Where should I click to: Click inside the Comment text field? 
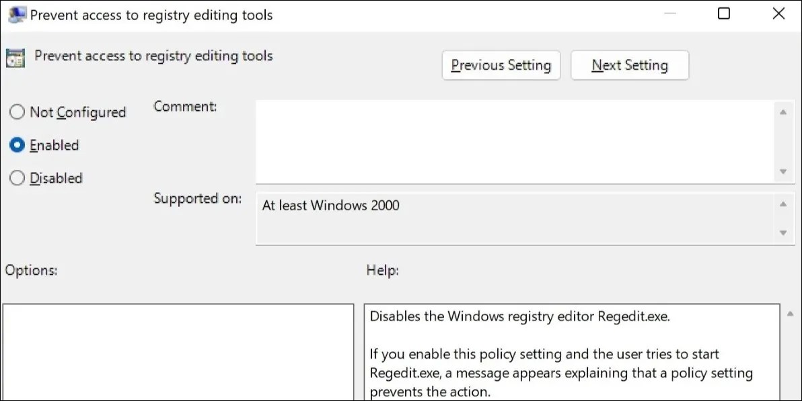[511, 141]
